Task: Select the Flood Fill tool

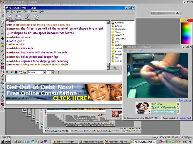Action: 2,92
